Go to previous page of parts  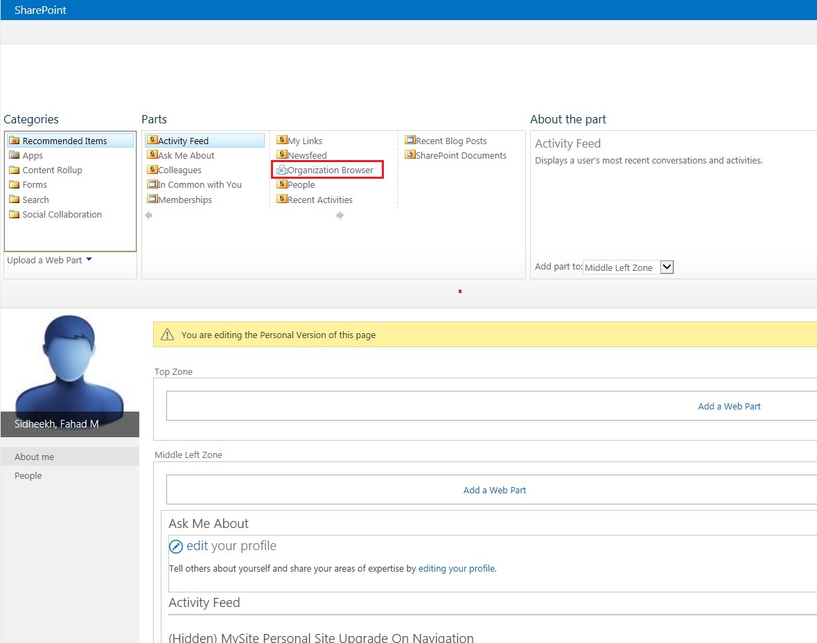coord(149,215)
